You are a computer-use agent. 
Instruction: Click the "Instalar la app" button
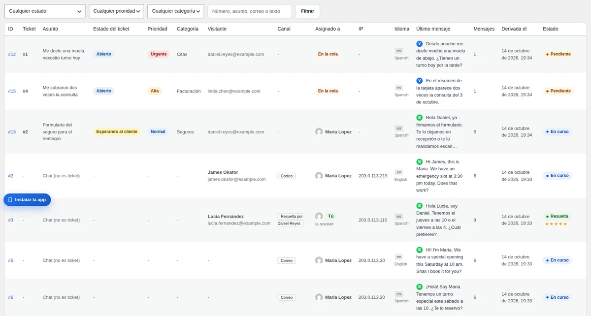click(27, 200)
